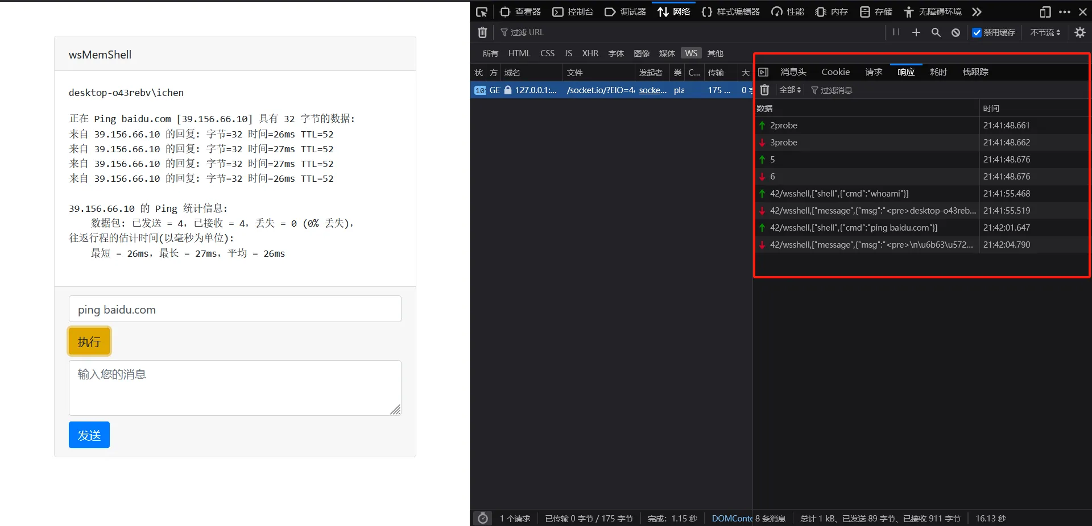Screen dimensions: 1092x526
Task: Sort requests by File (文件) column header
Action: click(598, 73)
